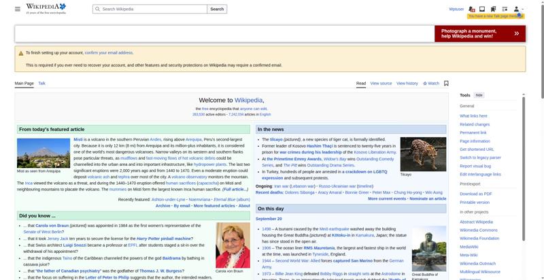
Task: Open Wptuser user page link
Action: click(x=456, y=9)
